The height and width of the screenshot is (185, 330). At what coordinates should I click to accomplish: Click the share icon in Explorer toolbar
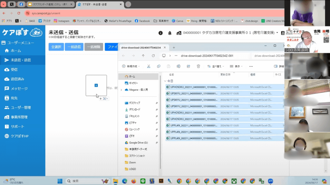coord(189,66)
